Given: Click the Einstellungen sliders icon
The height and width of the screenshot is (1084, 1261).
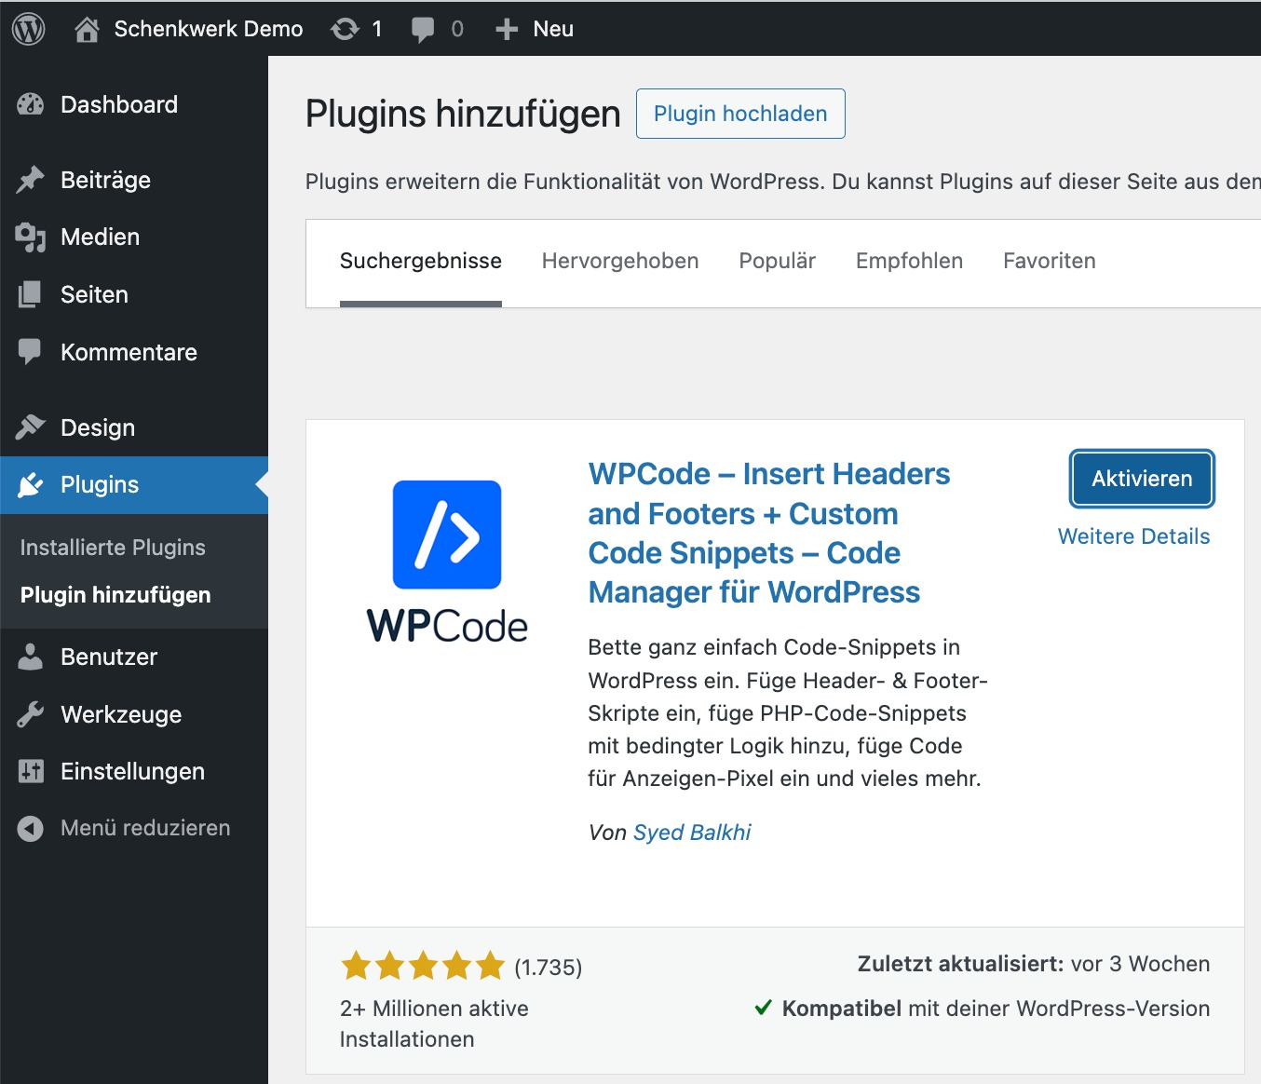Looking at the screenshot, I should (31, 771).
